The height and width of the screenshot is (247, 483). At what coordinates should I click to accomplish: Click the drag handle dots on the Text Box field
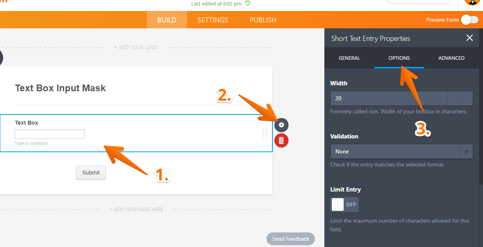coord(265,133)
